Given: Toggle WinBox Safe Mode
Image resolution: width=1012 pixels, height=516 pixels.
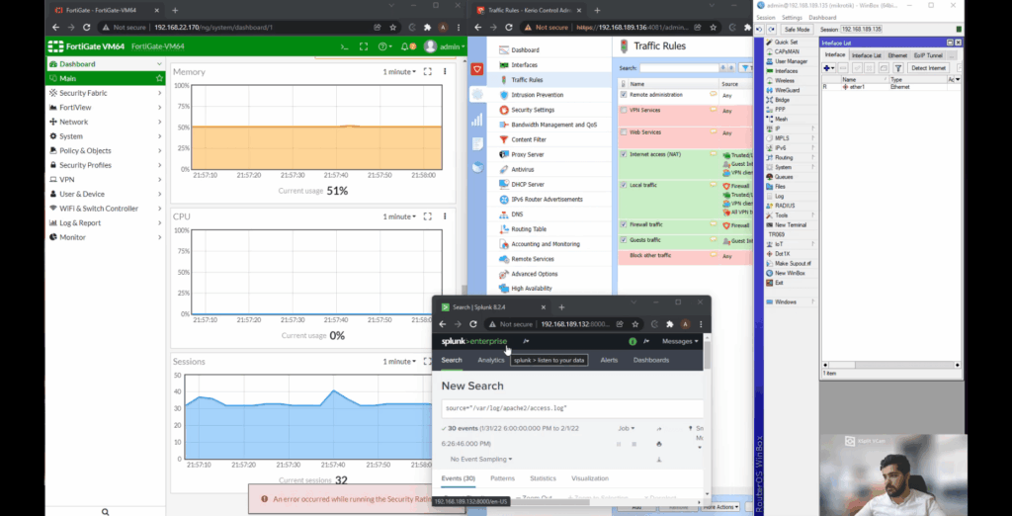Looking at the screenshot, I should [x=797, y=30].
